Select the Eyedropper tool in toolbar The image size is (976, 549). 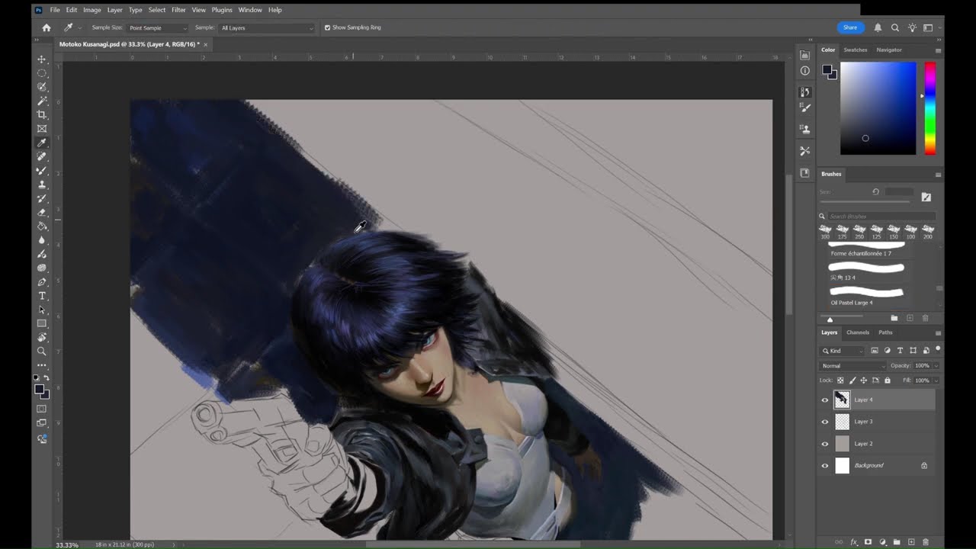[42, 143]
